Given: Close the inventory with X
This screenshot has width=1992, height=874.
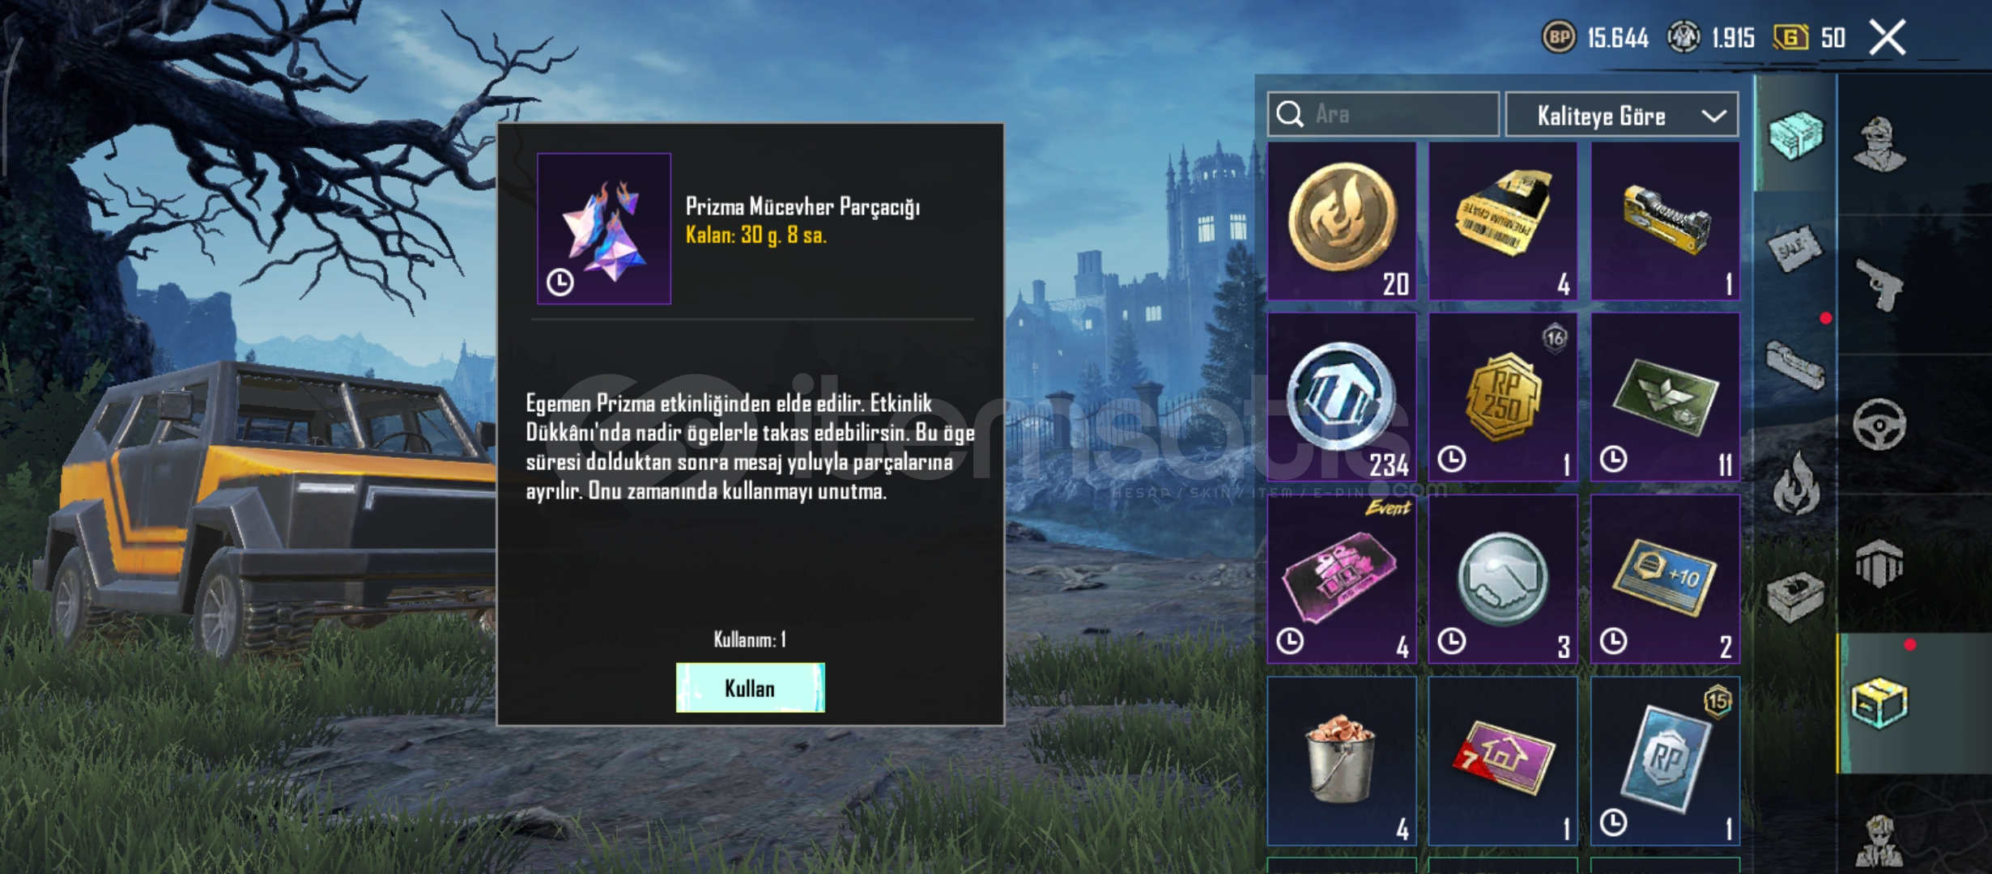Looking at the screenshot, I should (x=1888, y=37).
